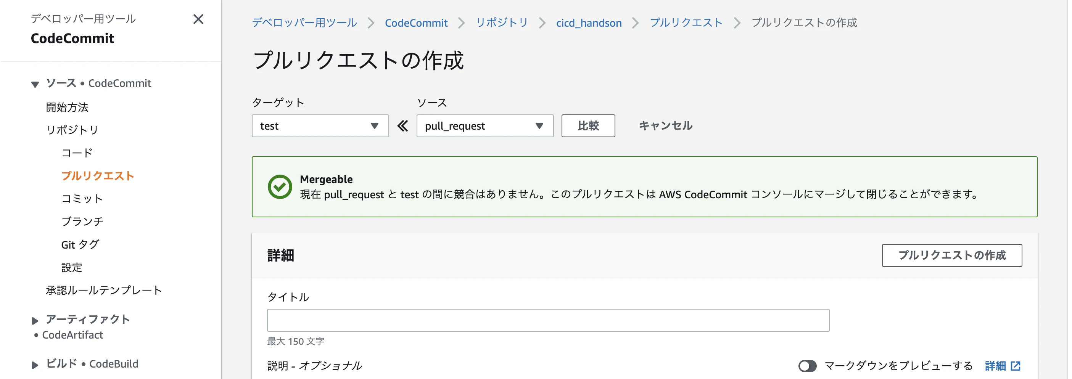Click the 比較 button
This screenshot has height=379, width=1072.
588,125
